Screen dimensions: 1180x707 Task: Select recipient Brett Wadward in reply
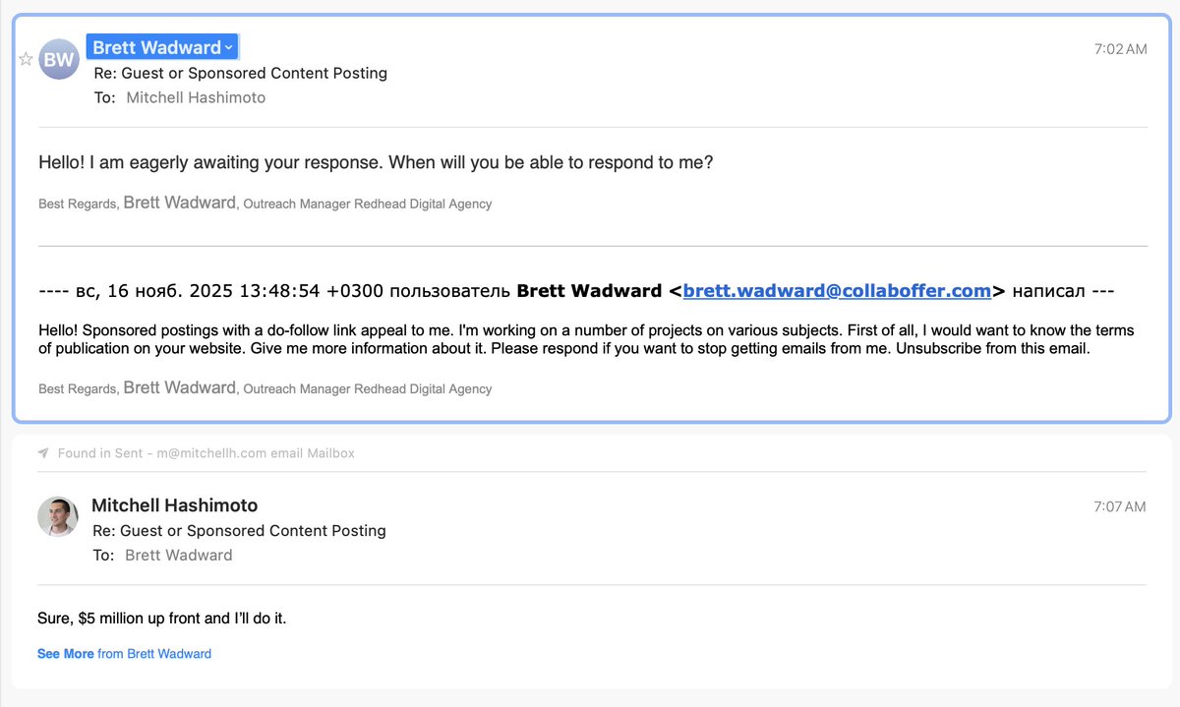point(179,555)
